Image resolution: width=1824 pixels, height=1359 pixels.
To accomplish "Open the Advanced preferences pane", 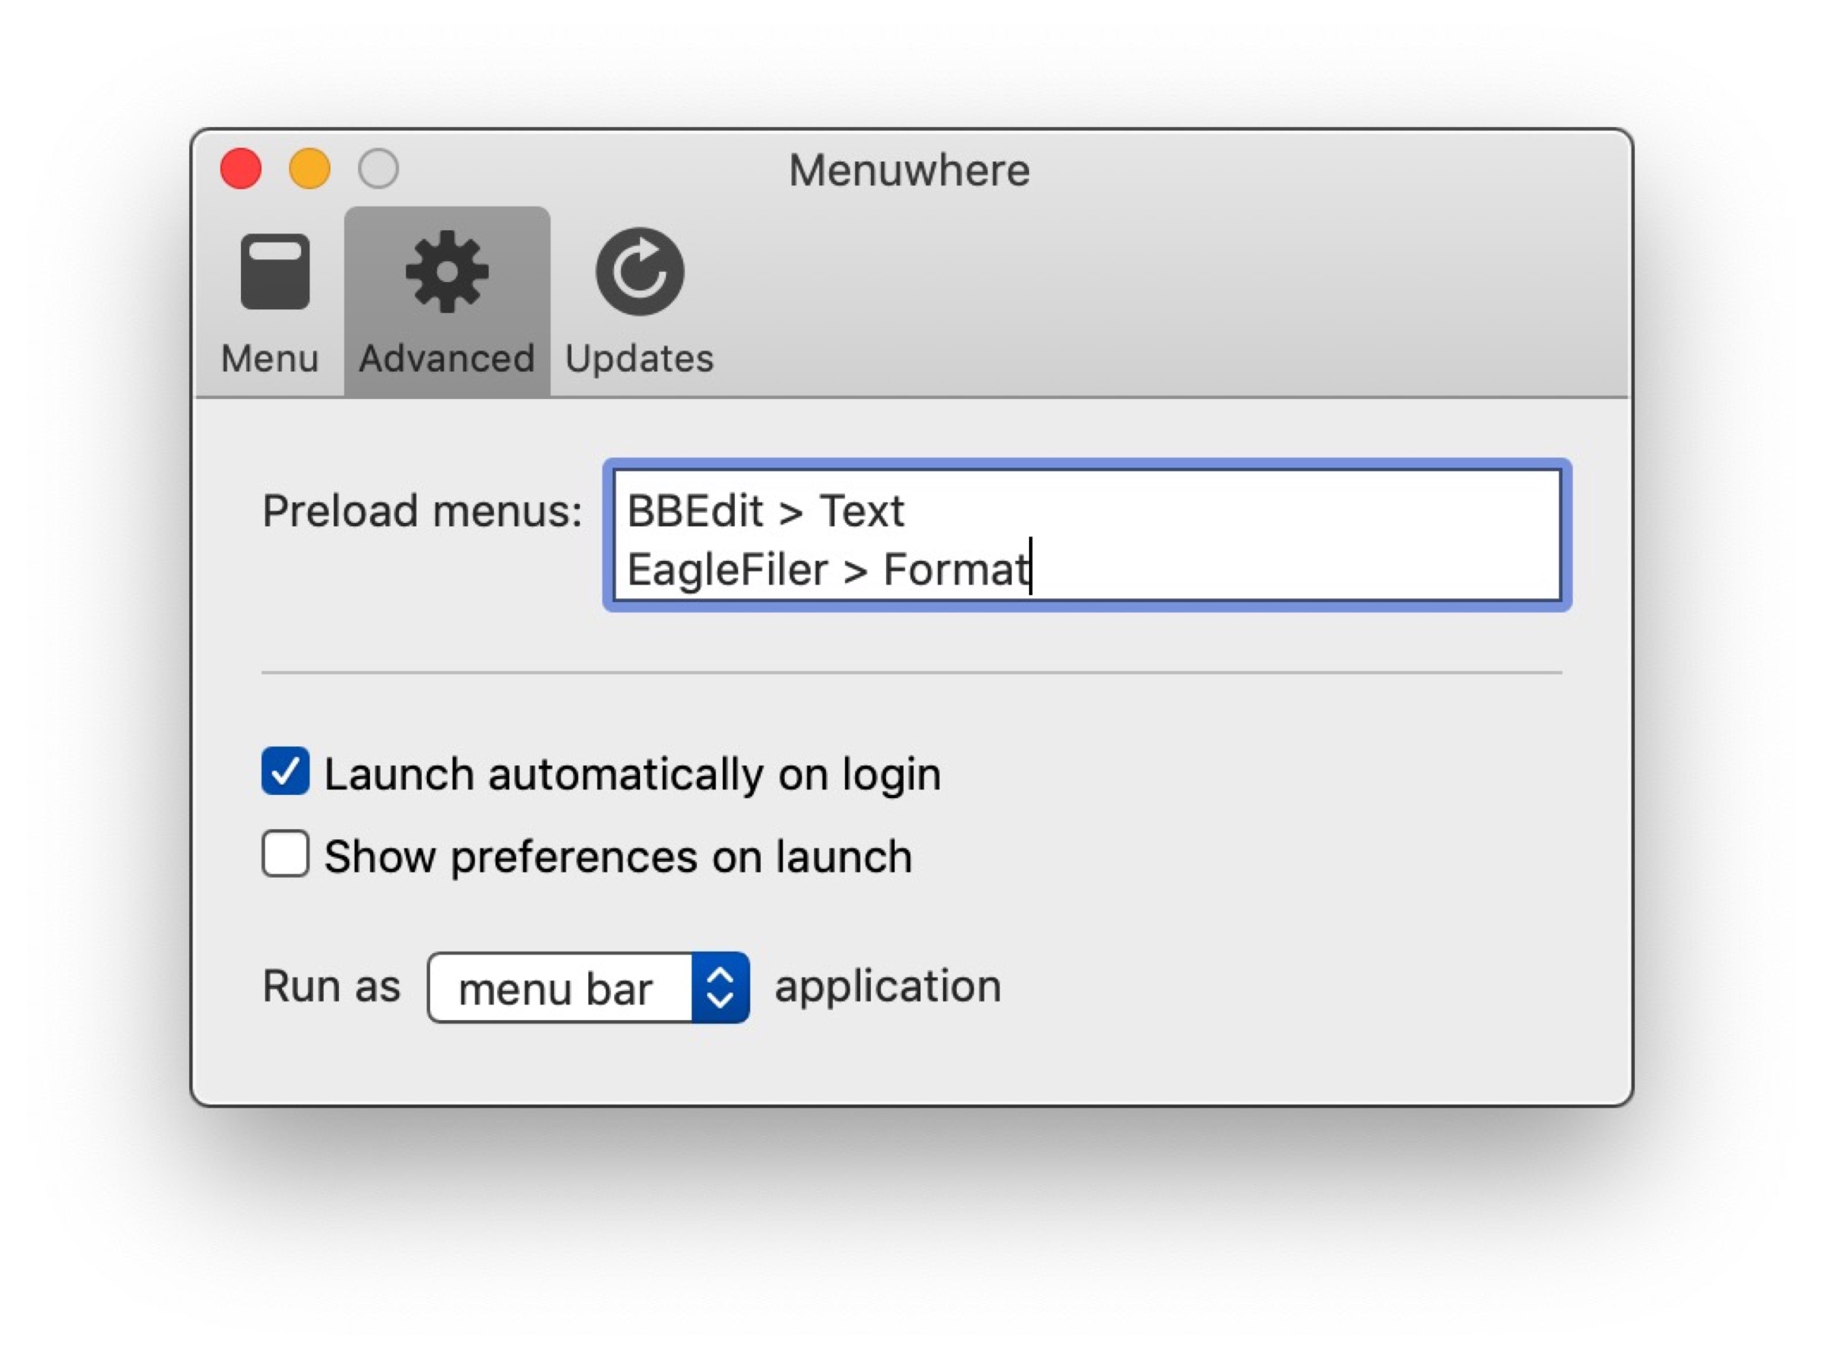I will point(444,296).
